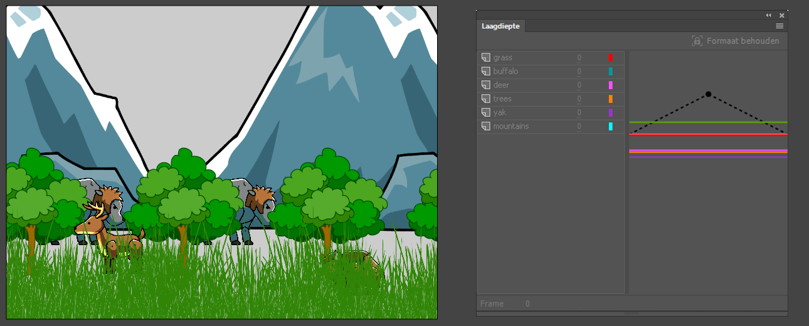Click the cyan mountains color swatch
The image size is (809, 326).
point(611,127)
